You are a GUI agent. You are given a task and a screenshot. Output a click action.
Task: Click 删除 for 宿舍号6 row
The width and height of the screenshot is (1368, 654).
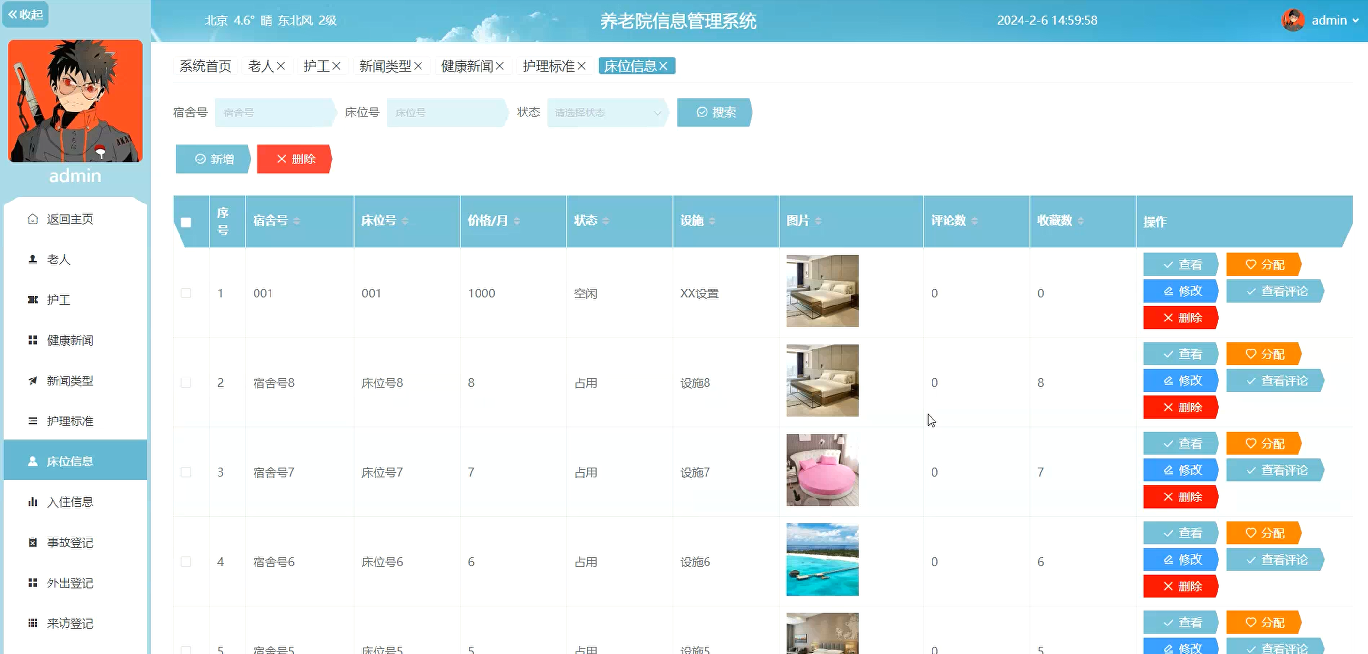coord(1181,586)
